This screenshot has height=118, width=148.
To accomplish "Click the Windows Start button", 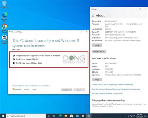I will coord(3,116).
